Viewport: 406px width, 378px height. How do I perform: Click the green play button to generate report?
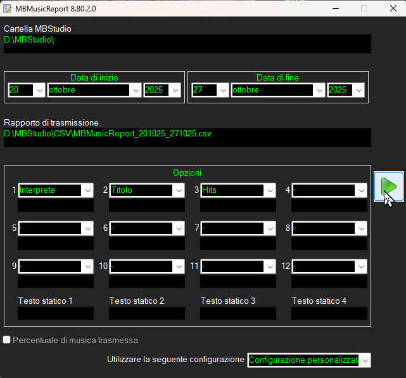coord(388,186)
